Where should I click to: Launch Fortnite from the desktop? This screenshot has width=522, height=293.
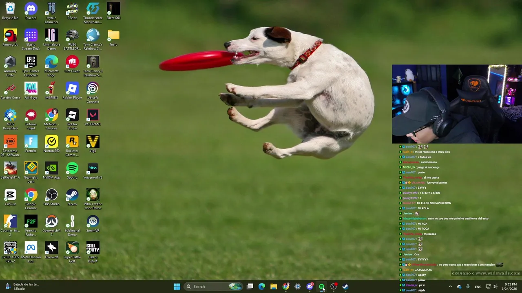[x=31, y=144]
